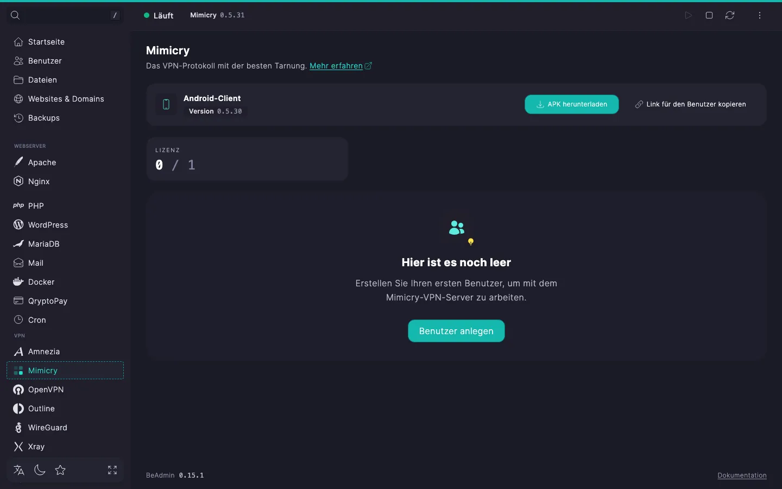Open Apache webserver settings
The width and height of the screenshot is (782, 489).
click(x=65, y=162)
